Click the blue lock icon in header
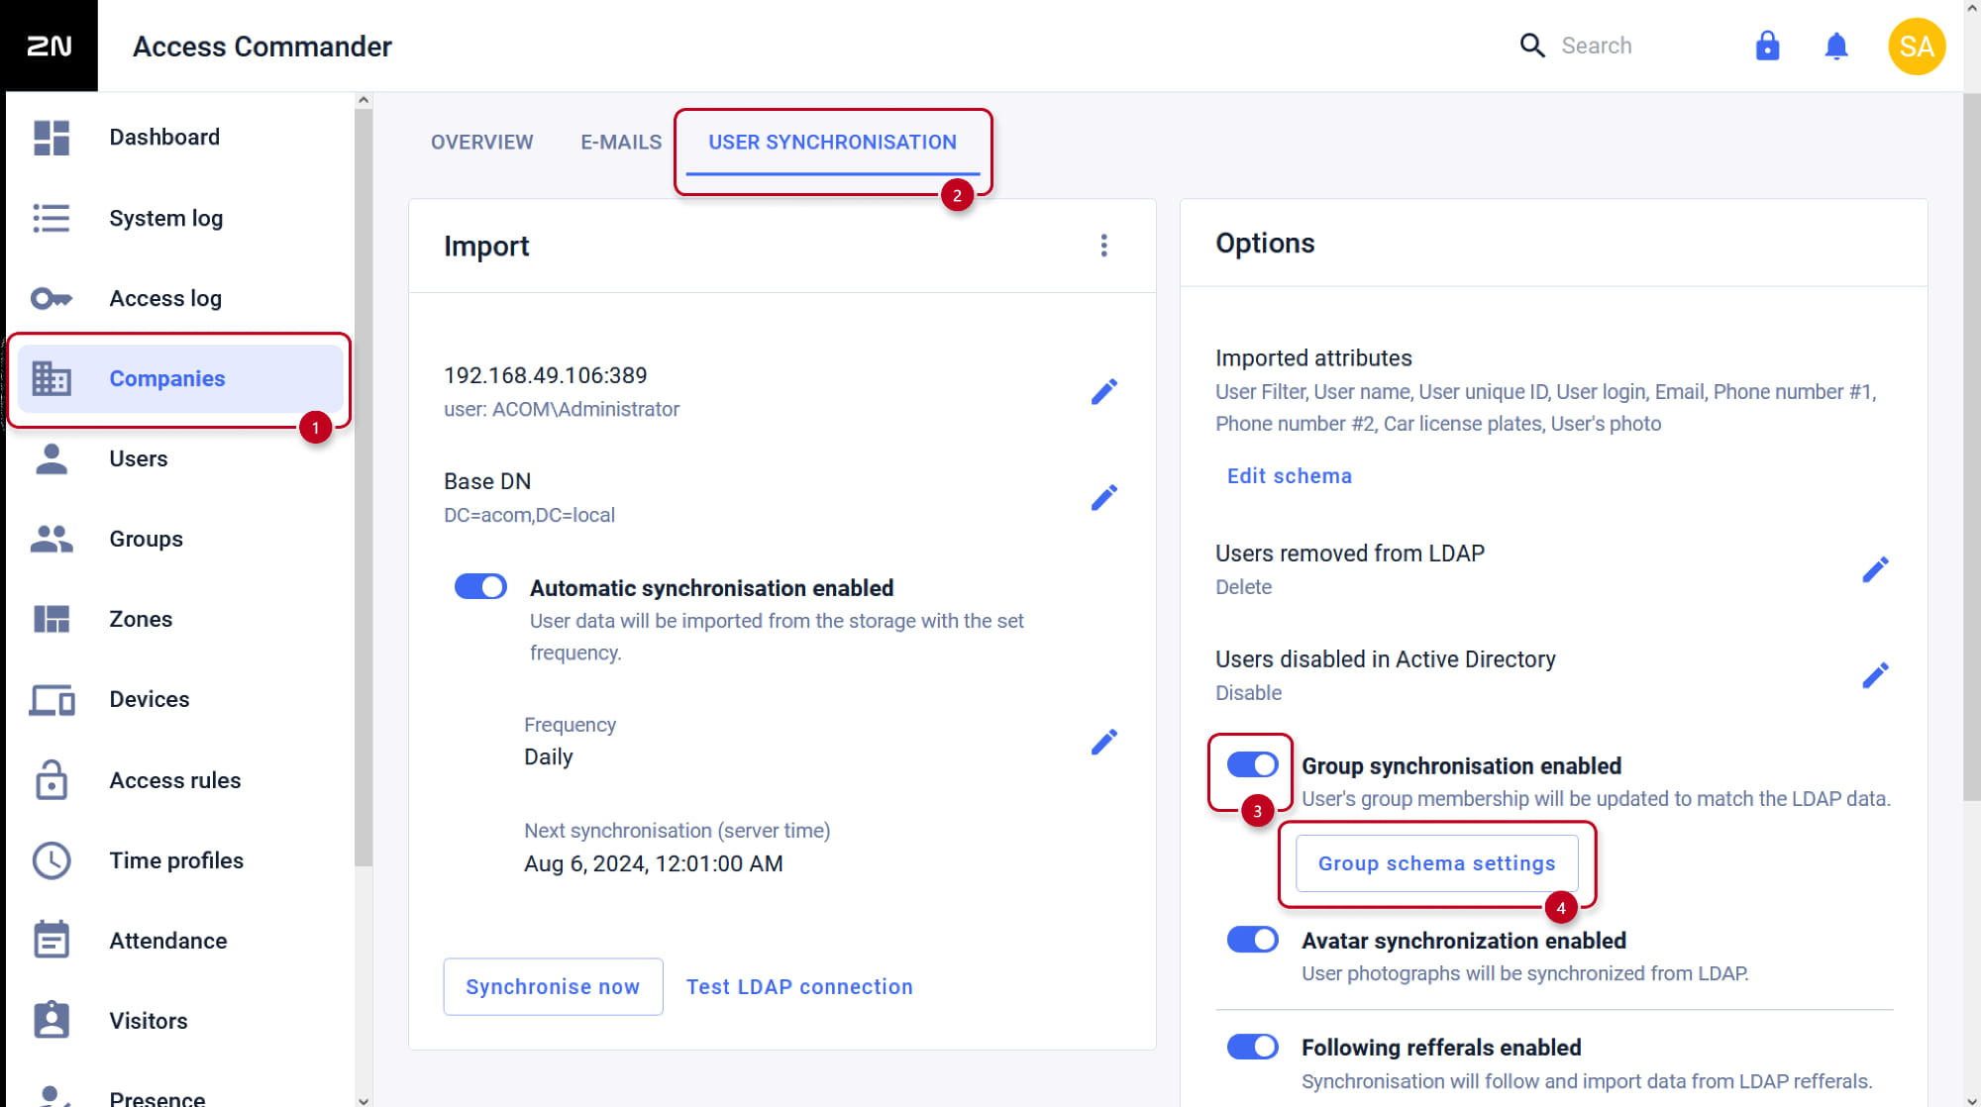 coord(1767,46)
